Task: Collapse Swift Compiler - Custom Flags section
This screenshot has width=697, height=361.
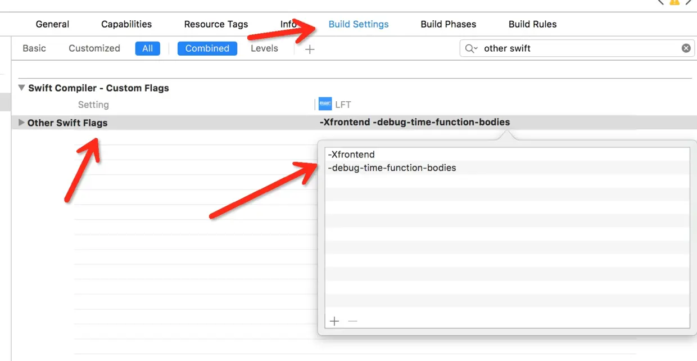Action: point(22,88)
